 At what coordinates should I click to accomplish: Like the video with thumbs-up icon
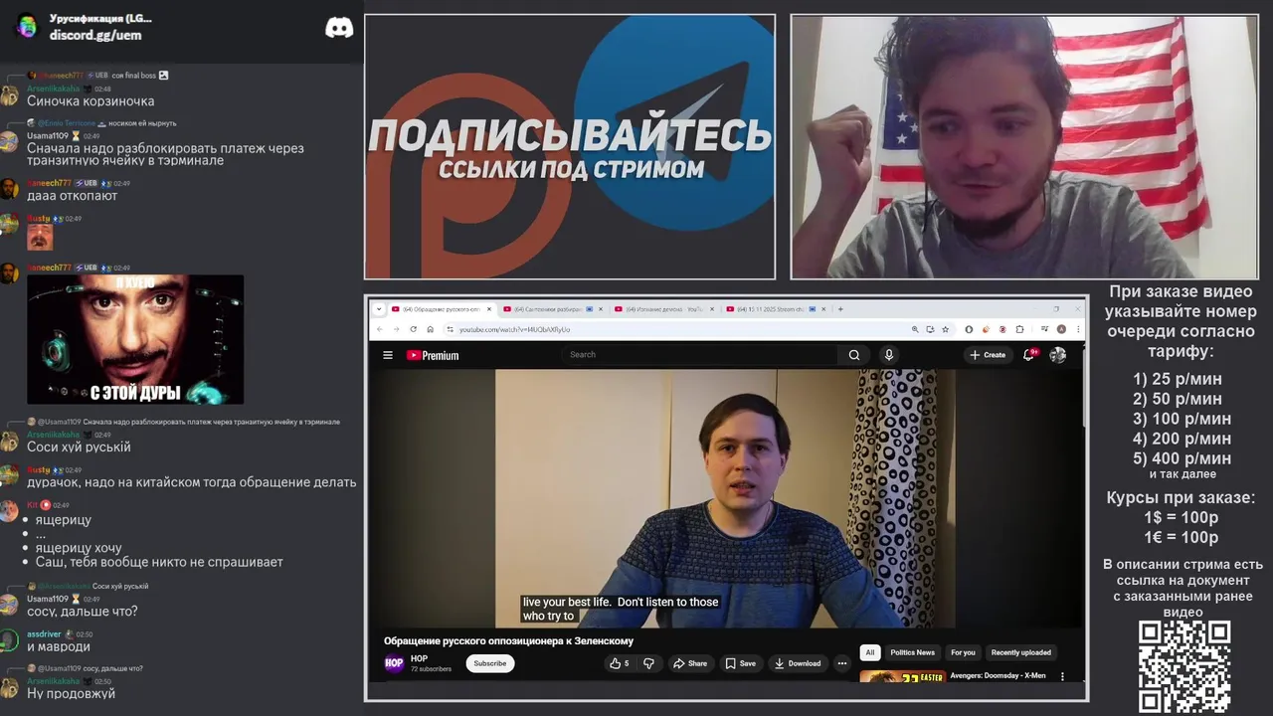tap(620, 663)
